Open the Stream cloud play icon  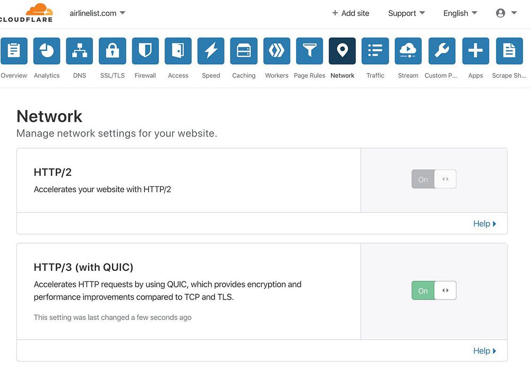408,51
